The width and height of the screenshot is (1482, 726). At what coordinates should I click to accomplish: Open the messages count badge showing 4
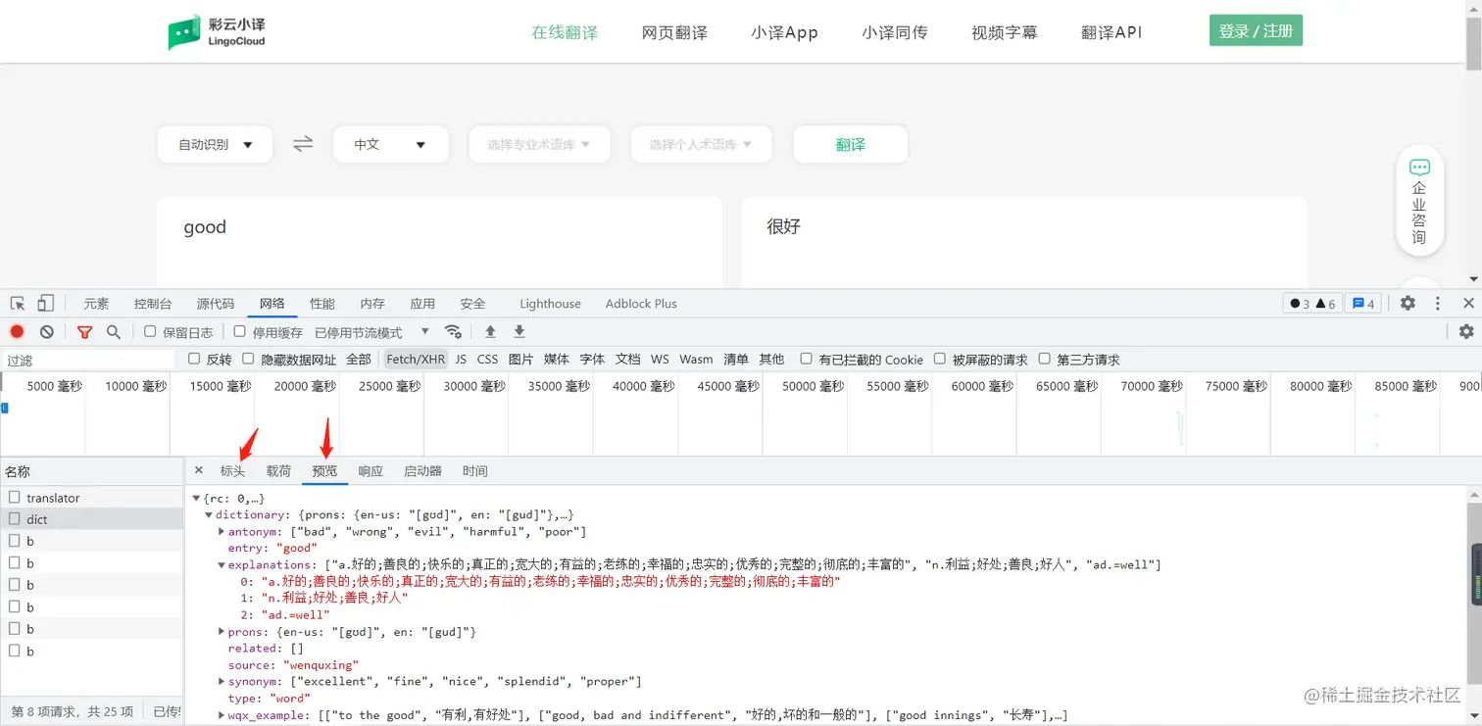(1363, 304)
